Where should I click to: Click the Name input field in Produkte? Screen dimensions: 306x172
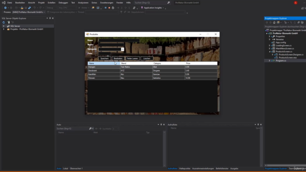coord(119,40)
